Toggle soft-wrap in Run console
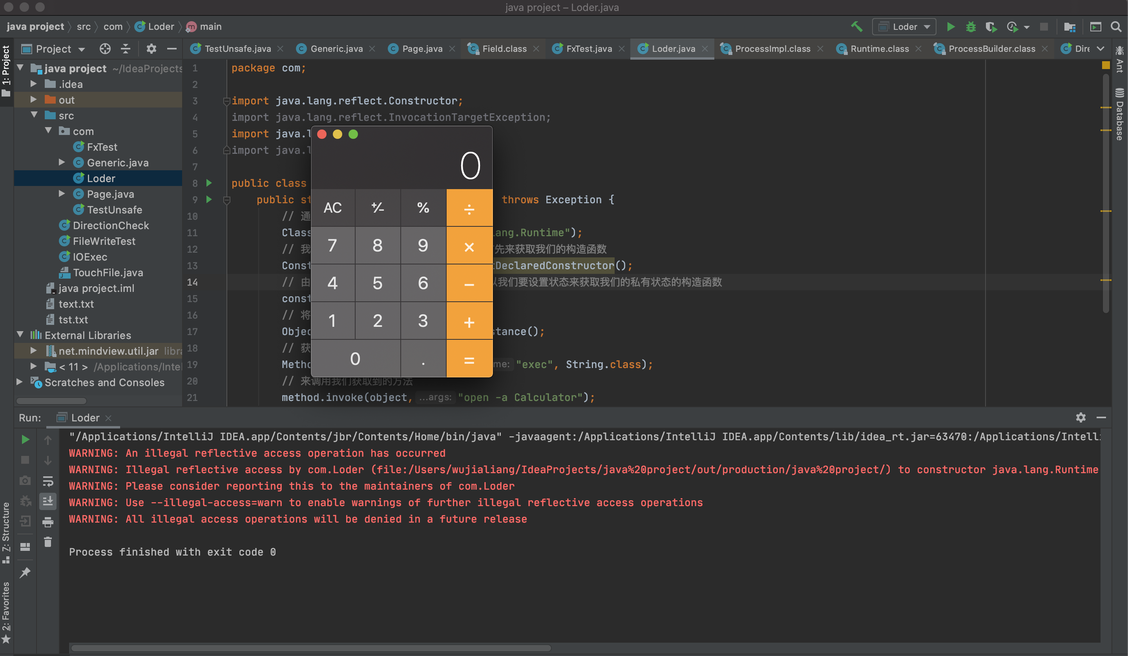 48,481
